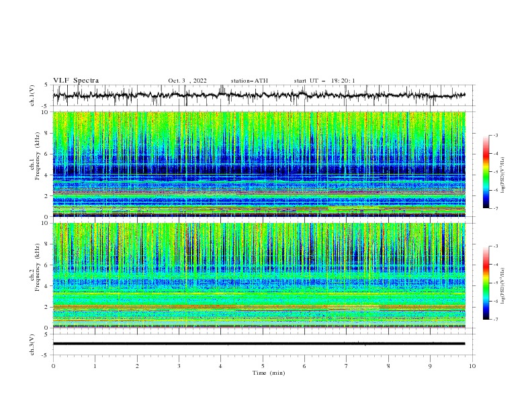532x411 pixels.
Task: Select the date text "Oct. 3 , 2022"
Action: (x=187, y=81)
